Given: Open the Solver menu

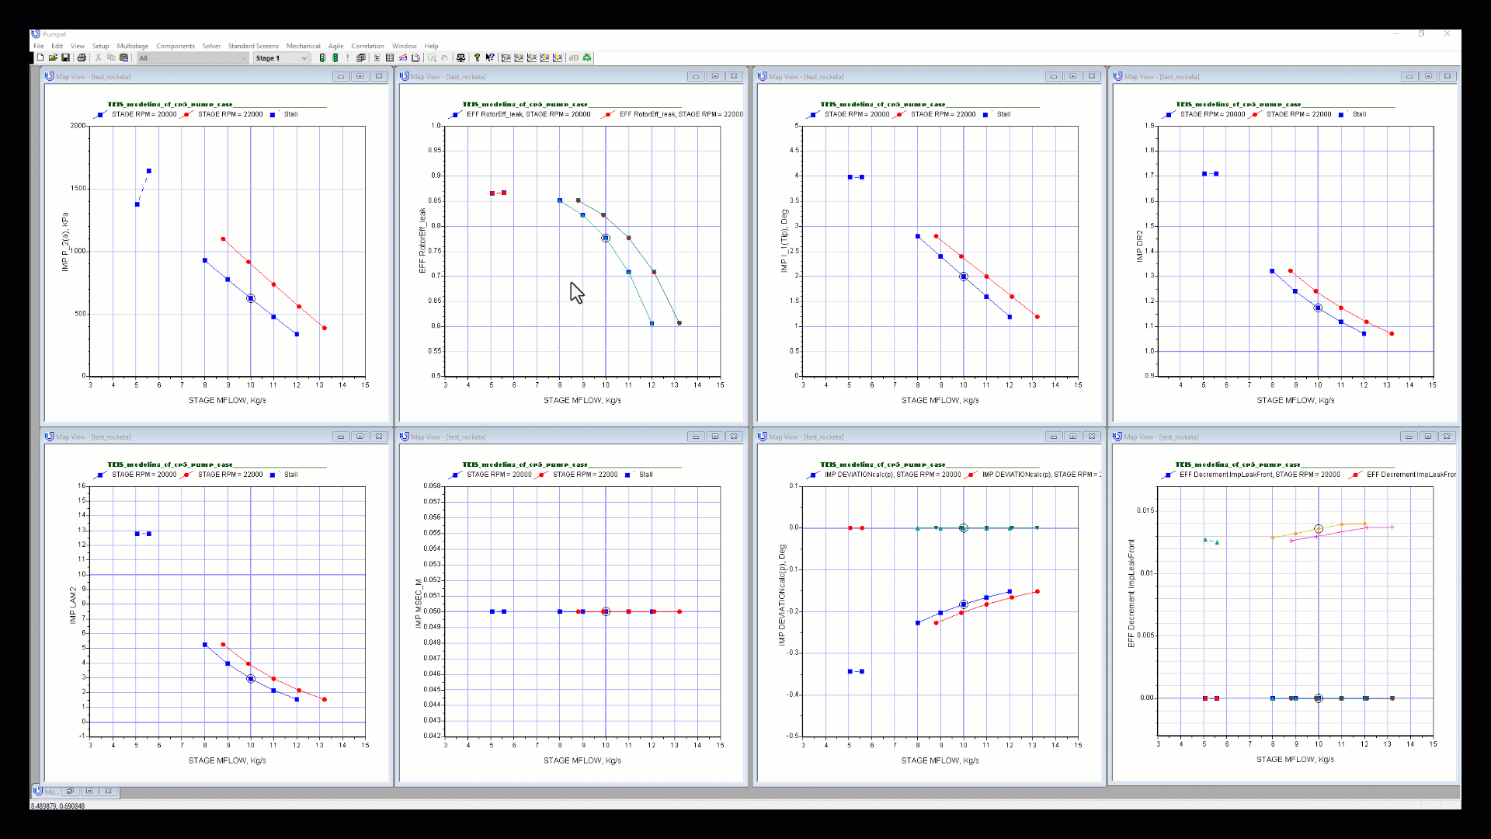Looking at the screenshot, I should (211, 46).
